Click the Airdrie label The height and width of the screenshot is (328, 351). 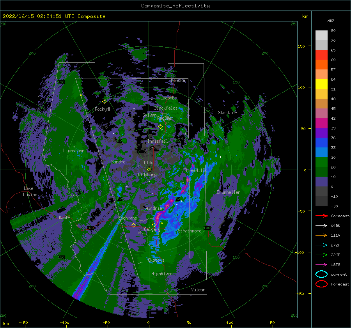154,208
